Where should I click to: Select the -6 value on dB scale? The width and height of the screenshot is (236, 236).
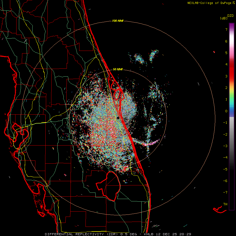pyautogui.click(x=225, y=181)
